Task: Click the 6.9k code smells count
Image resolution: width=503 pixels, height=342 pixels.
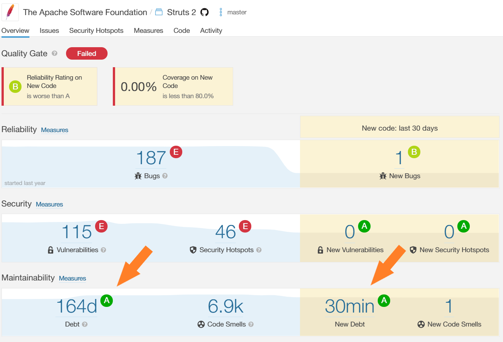Action: [x=226, y=306]
